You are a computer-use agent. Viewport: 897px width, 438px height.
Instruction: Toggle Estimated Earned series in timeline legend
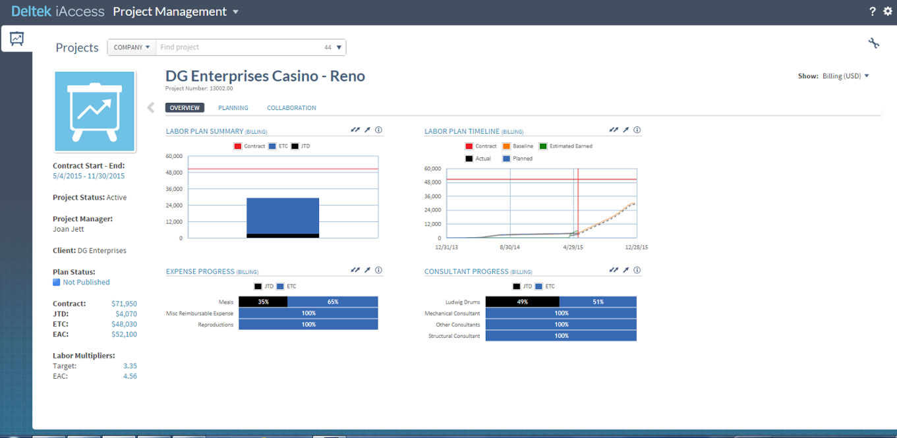pyautogui.click(x=565, y=146)
